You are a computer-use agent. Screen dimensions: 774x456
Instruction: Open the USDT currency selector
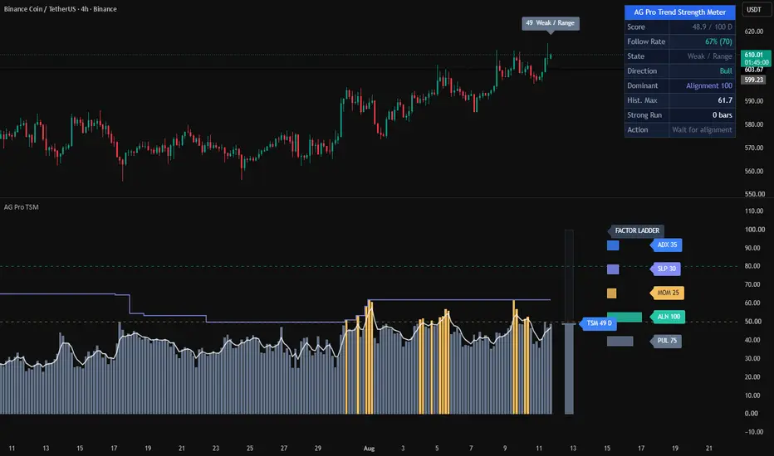point(754,10)
